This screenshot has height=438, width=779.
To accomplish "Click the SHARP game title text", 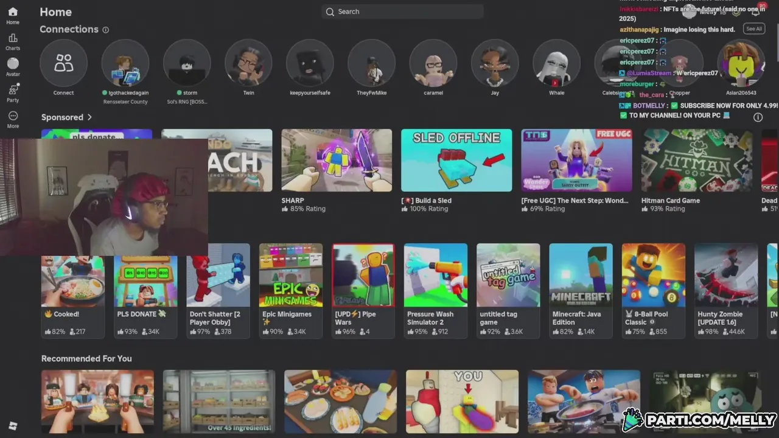I will pos(293,200).
